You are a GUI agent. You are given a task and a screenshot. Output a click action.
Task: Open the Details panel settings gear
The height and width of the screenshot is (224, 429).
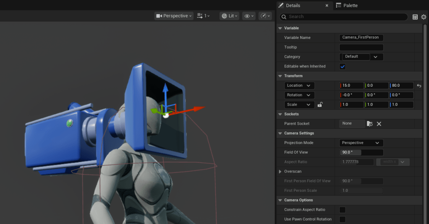pyautogui.click(x=424, y=17)
